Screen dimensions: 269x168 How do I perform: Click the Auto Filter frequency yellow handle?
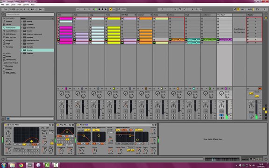(x=31, y=141)
